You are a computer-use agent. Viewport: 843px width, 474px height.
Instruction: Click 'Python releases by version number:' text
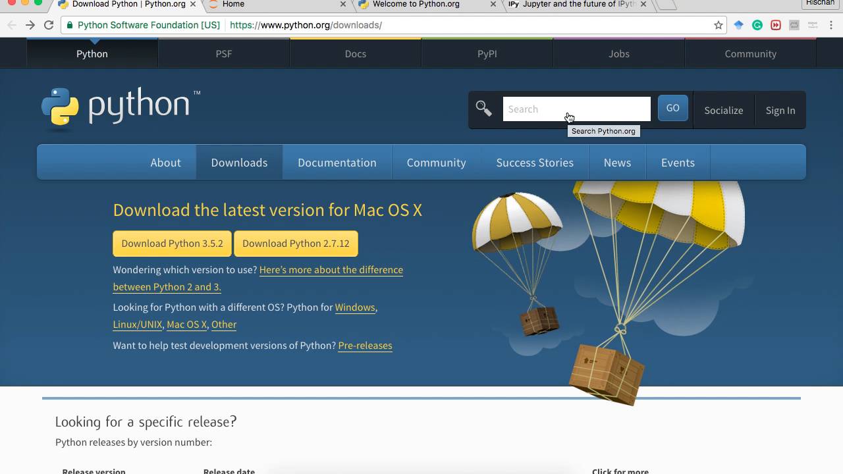134,442
